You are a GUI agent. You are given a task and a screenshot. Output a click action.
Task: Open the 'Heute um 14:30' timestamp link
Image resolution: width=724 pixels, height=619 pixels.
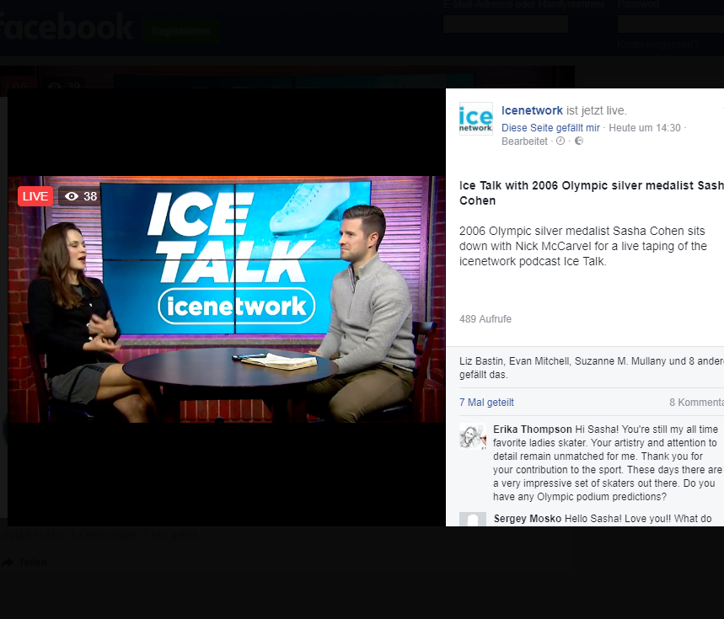[x=645, y=128]
